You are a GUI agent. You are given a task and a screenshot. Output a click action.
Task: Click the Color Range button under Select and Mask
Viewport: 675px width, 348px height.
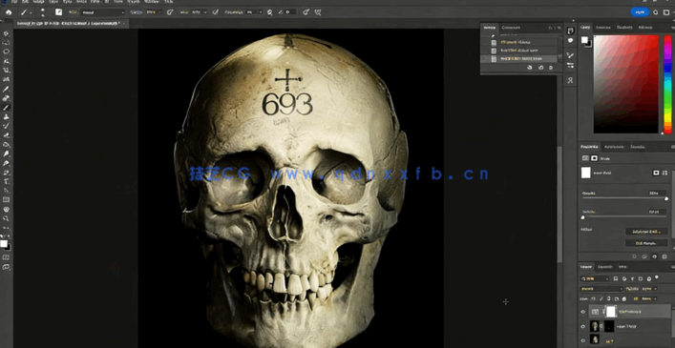tap(646, 243)
